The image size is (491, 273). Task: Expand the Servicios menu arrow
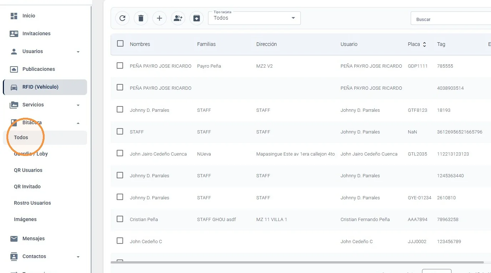point(78,105)
